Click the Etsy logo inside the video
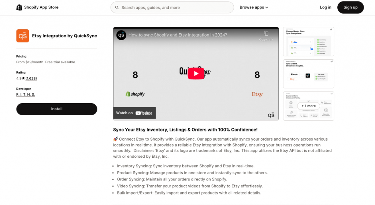 257,94
